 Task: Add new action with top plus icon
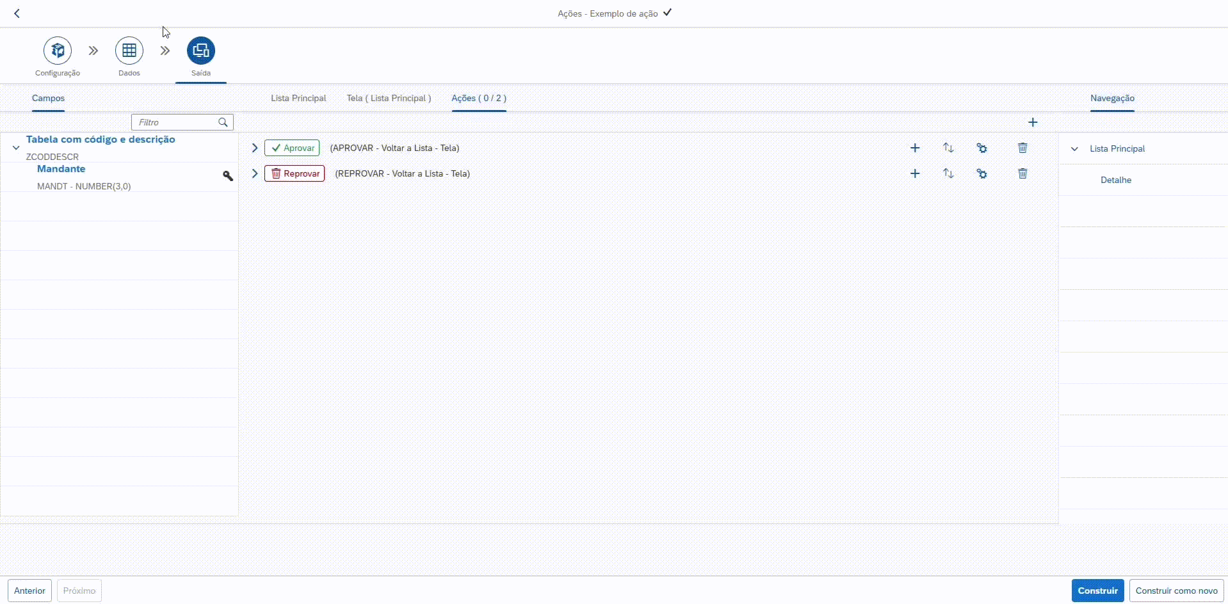click(x=1032, y=122)
